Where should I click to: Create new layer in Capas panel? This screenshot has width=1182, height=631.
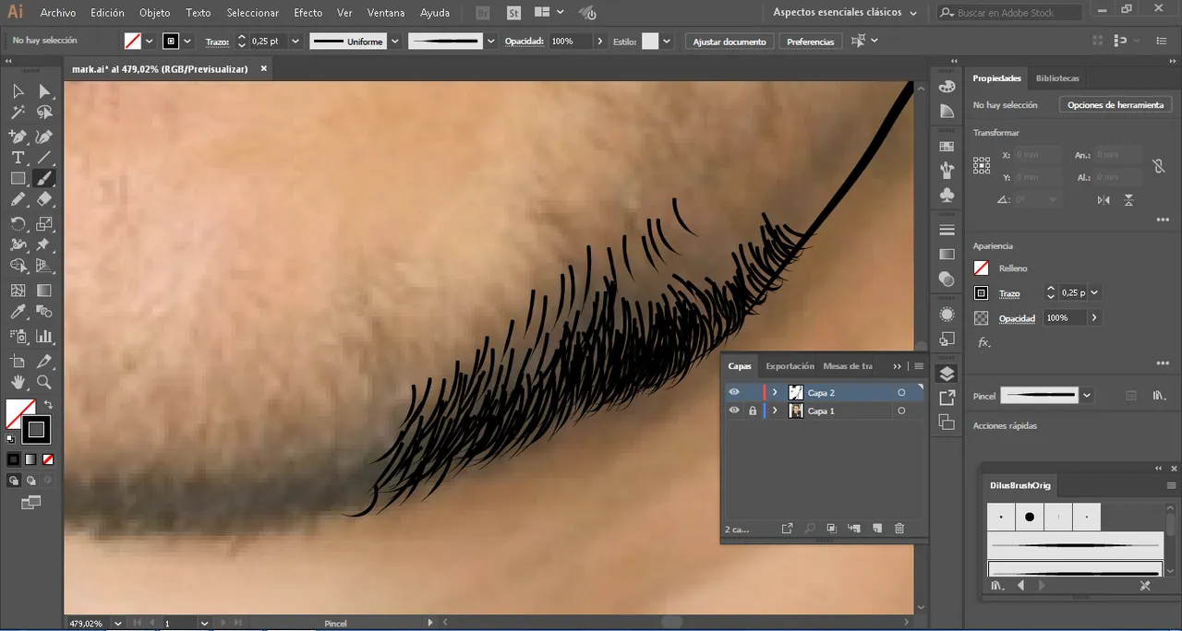877,529
